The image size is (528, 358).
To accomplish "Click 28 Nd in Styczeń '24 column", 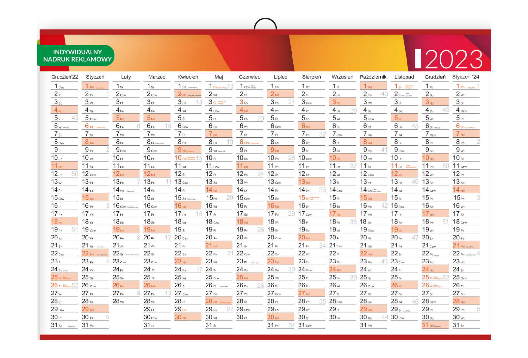I will click(466, 301).
